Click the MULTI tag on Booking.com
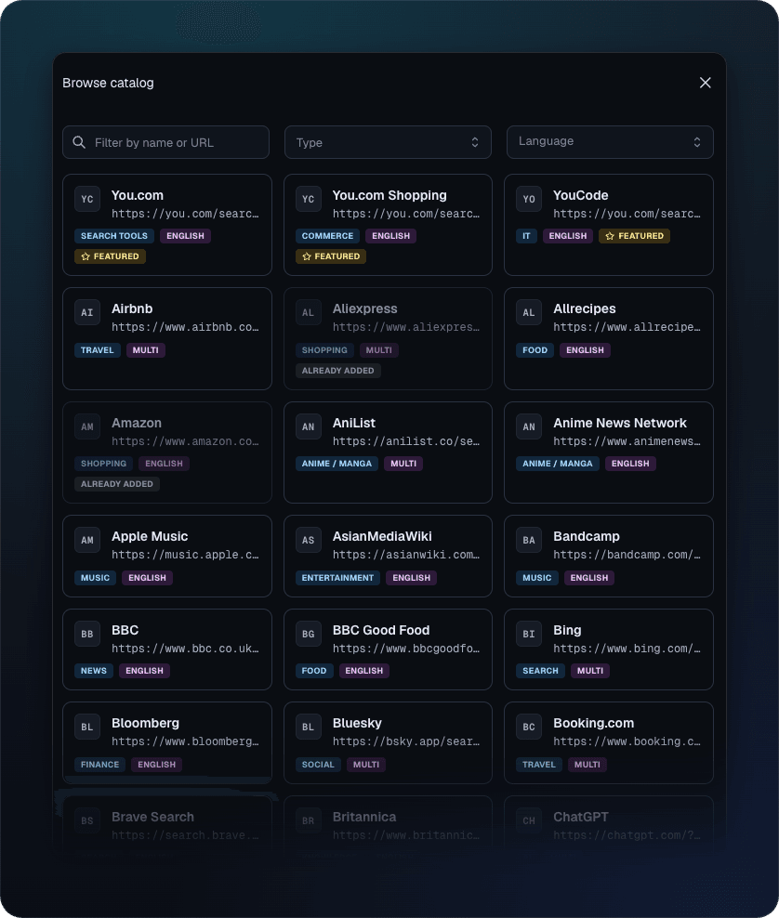779x918 pixels. (587, 765)
